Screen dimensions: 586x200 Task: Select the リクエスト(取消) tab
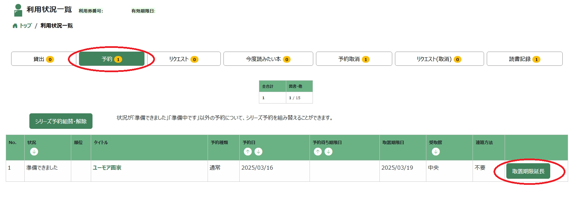(439, 59)
